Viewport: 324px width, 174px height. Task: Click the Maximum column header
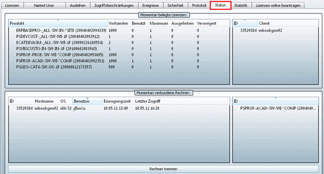[159, 23]
